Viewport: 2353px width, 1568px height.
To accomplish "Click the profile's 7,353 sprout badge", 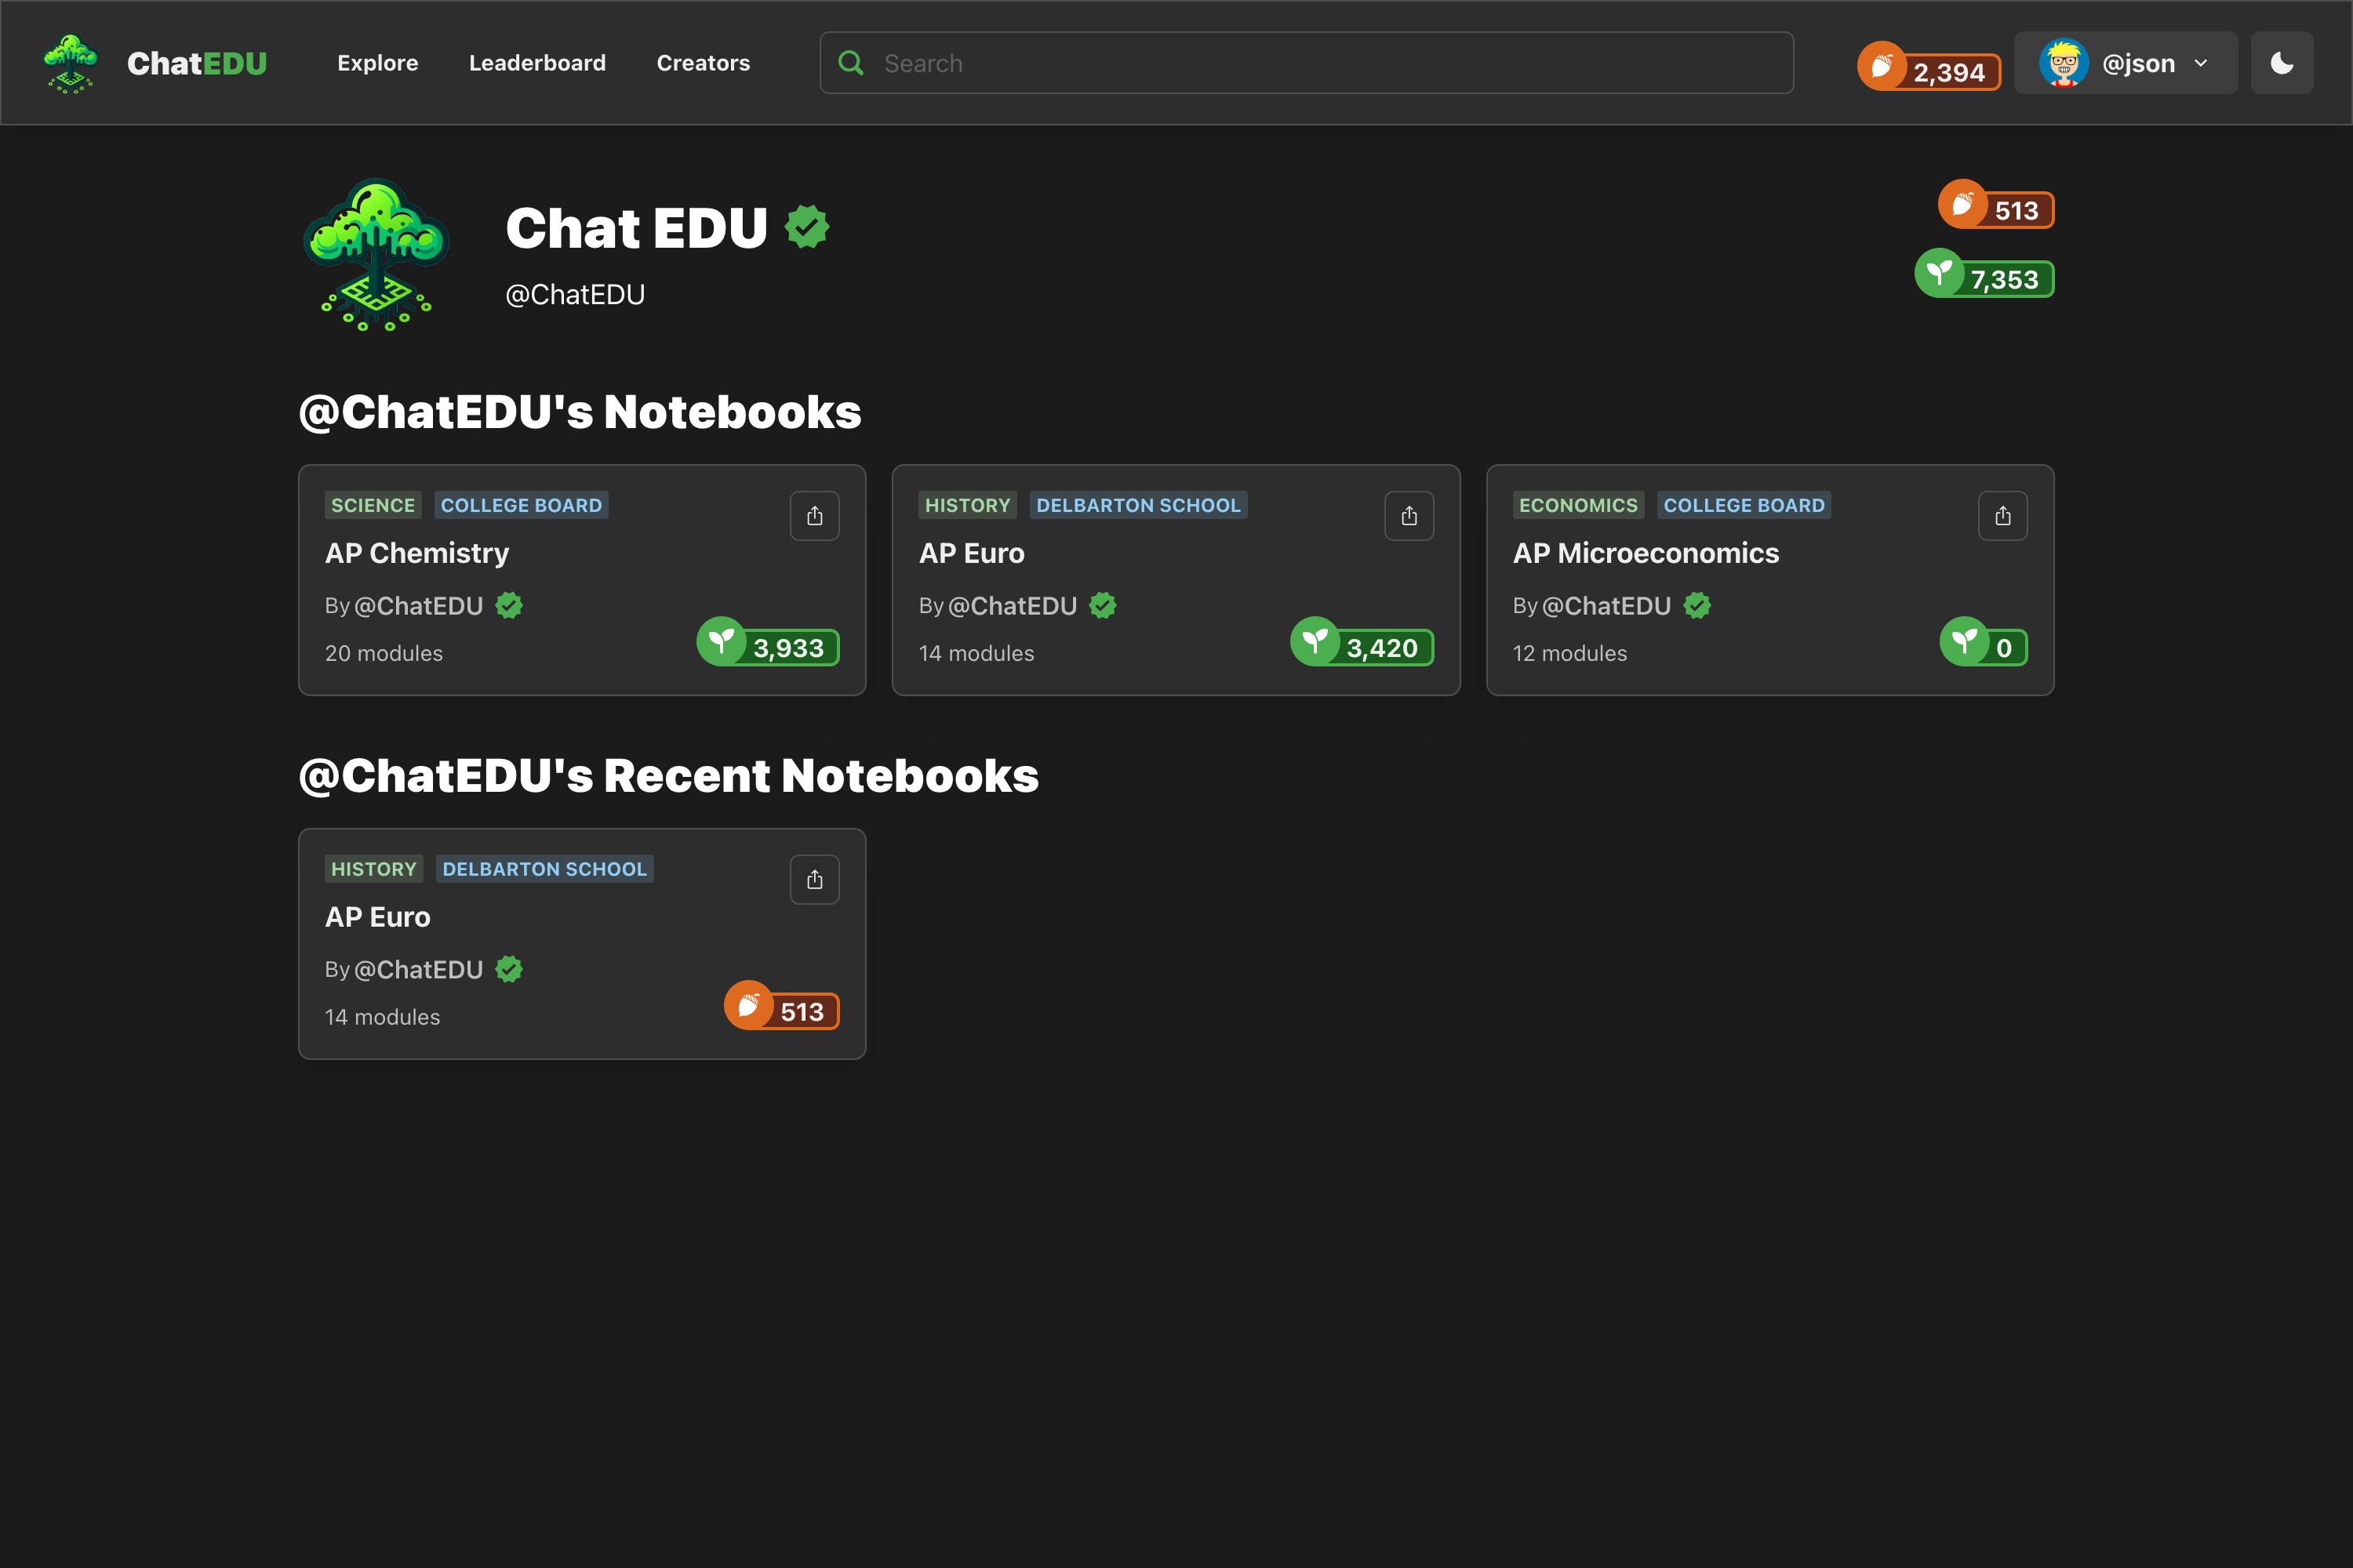I will pyautogui.click(x=1985, y=276).
